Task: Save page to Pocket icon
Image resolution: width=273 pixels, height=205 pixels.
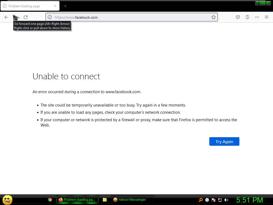Action: point(238,17)
